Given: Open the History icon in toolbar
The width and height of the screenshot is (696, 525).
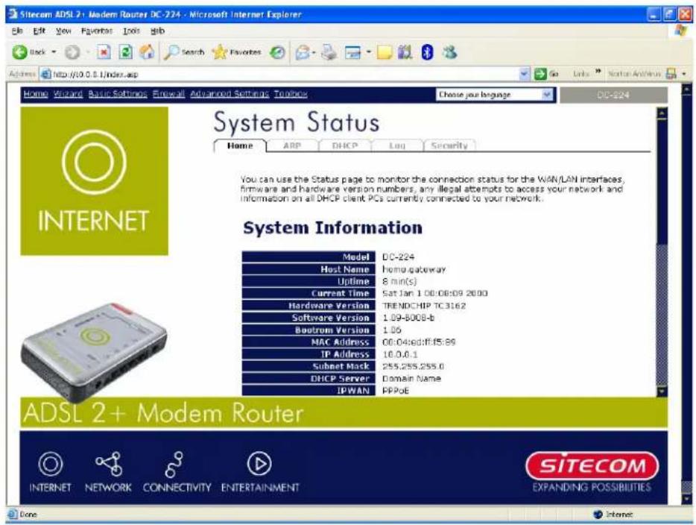Looking at the screenshot, I should (x=277, y=52).
